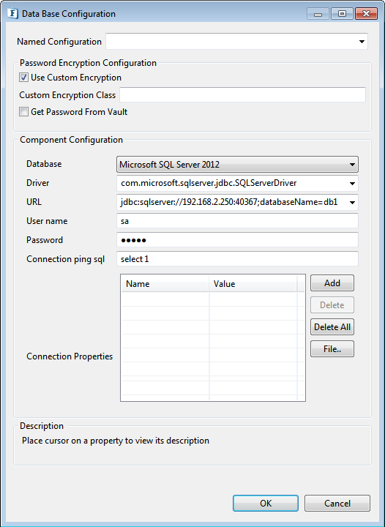The height and width of the screenshot is (527, 385).
Task: Open the Driver dropdown arrow
Action: 352,184
